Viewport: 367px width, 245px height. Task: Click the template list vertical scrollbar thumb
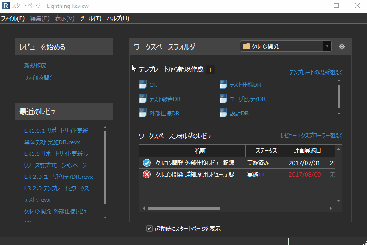coord(339,97)
